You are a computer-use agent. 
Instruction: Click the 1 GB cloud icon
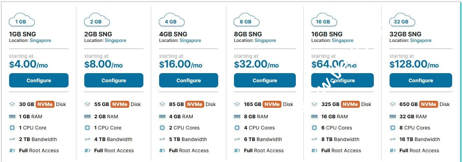pyautogui.click(x=22, y=21)
